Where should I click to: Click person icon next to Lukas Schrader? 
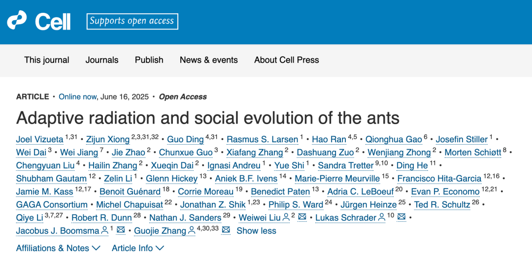(382, 218)
